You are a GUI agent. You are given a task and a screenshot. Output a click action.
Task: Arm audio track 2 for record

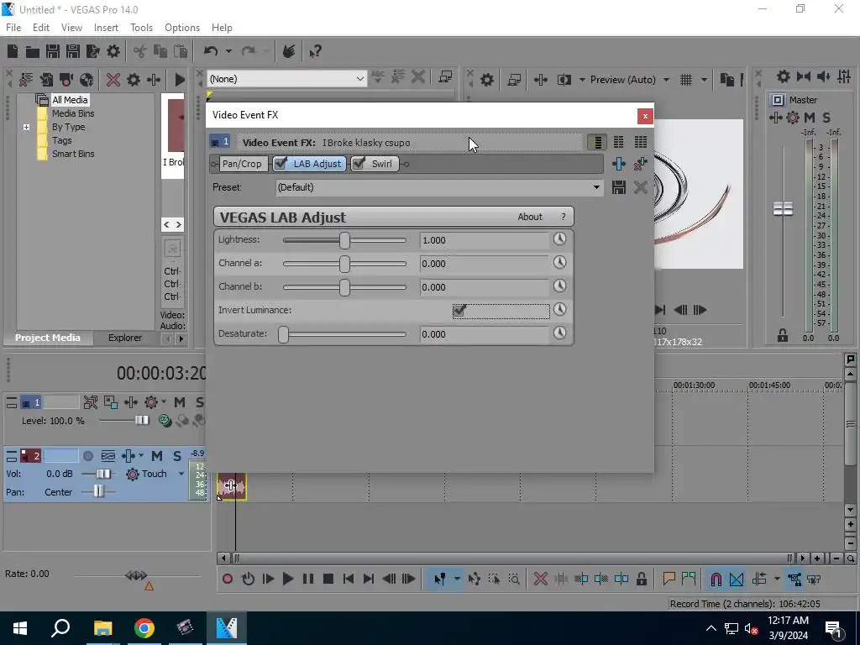87,456
